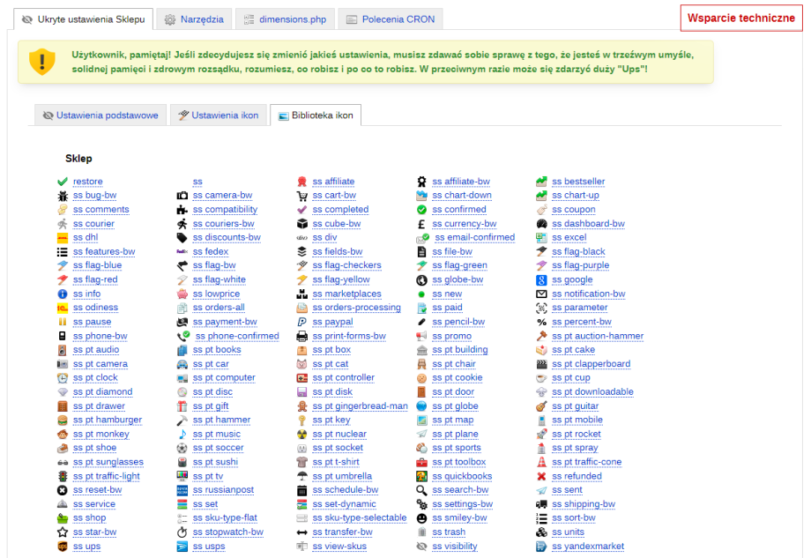
Task: Click the ss smiley-bw icon
Action: 422,518
